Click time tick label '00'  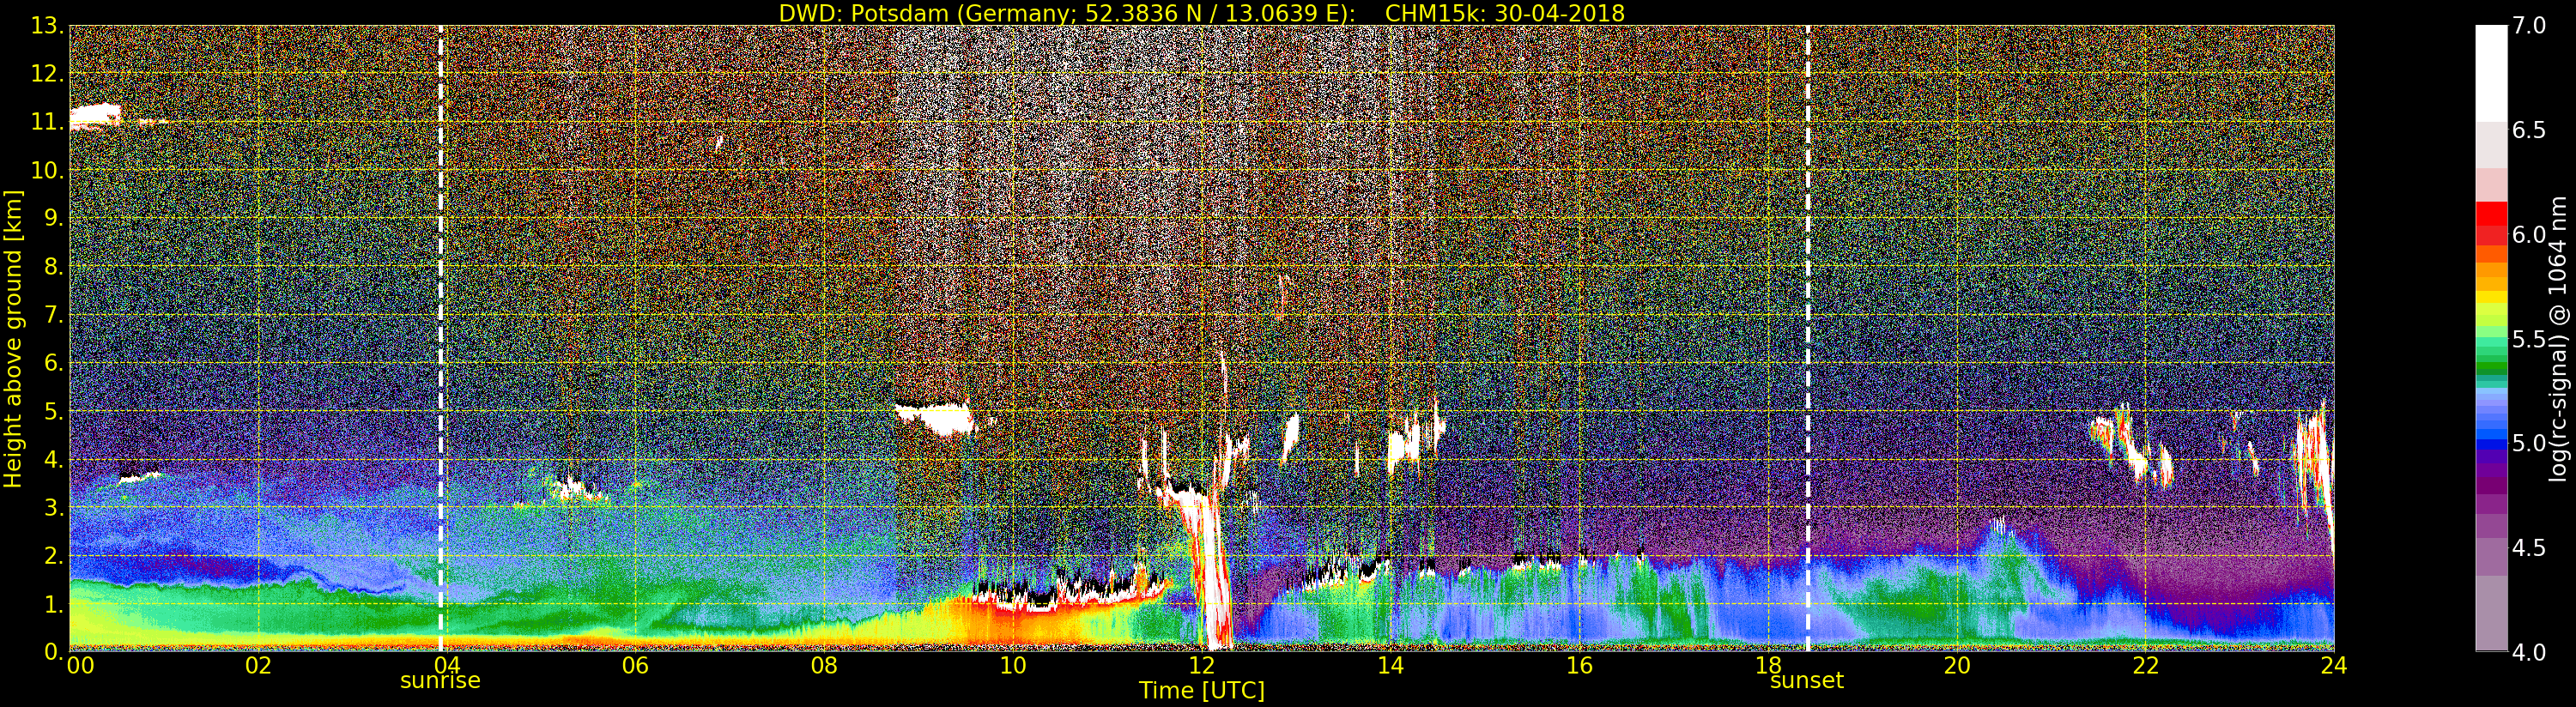point(80,665)
